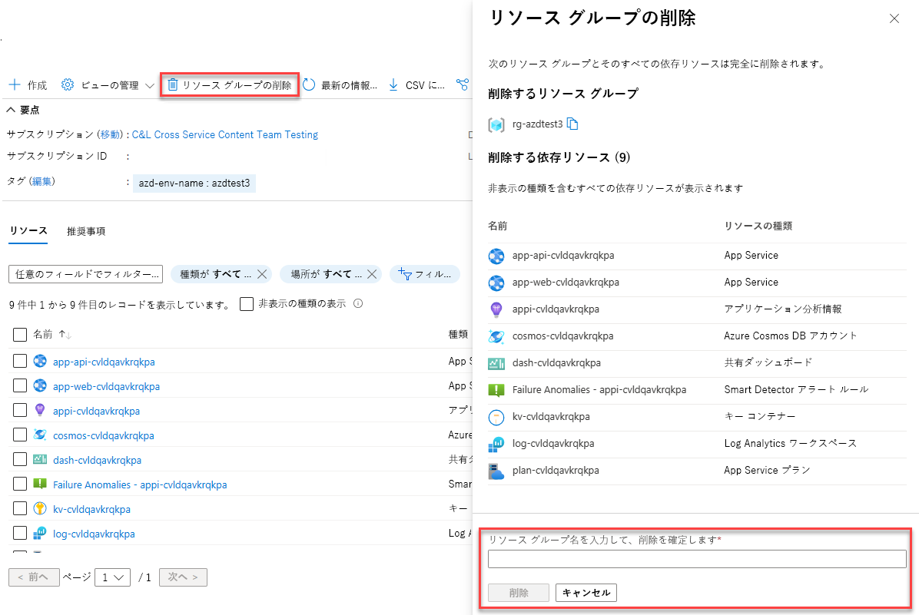Click the azd-env-name : azdtest3 tag
This screenshot has width=919, height=615.
194,184
